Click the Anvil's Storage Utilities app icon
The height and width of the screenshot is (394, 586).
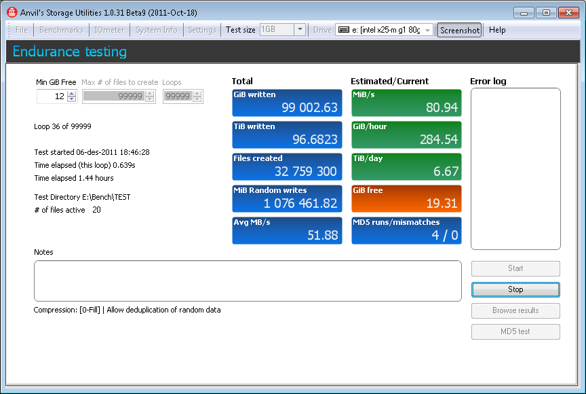pos(12,12)
